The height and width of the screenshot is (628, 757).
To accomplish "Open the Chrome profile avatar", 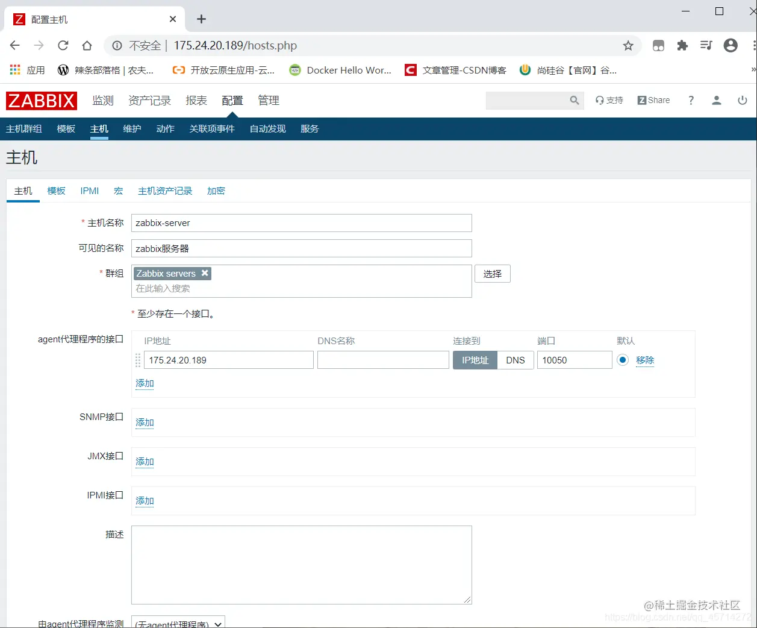I will point(731,45).
